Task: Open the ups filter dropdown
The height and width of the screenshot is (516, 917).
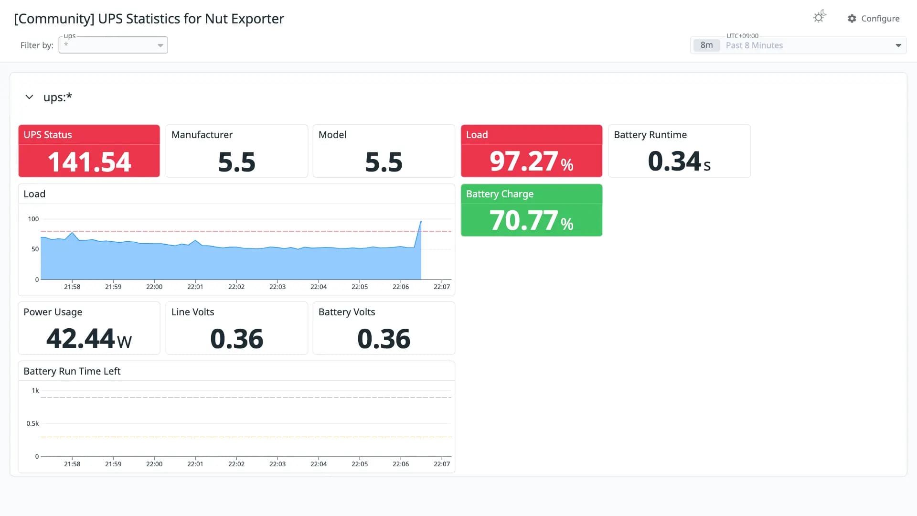Action: tap(113, 45)
